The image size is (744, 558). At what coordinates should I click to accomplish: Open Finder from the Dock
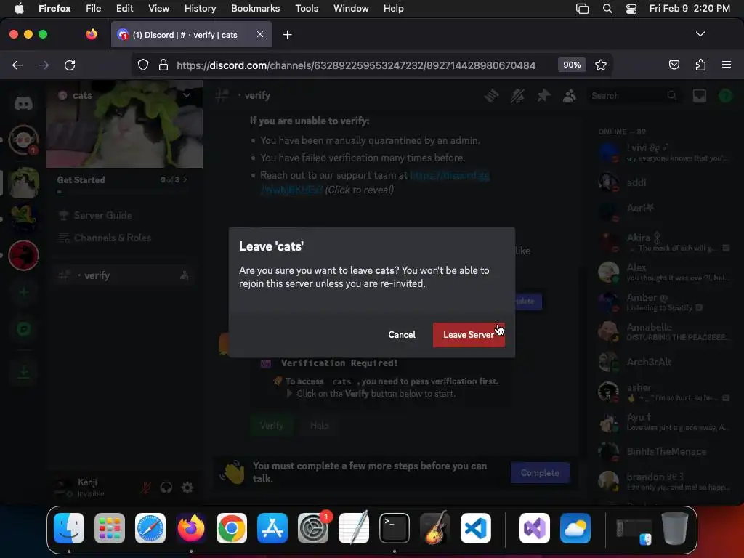click(69, 528)
